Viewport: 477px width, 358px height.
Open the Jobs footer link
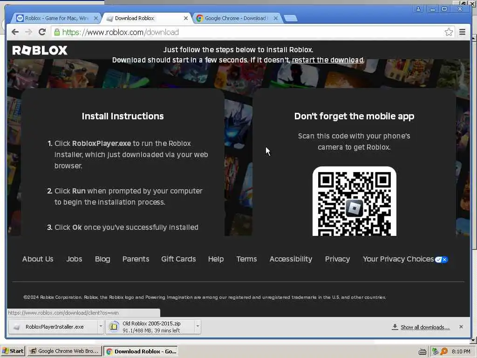click(x=74, y=259)
